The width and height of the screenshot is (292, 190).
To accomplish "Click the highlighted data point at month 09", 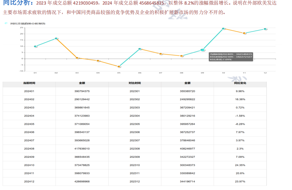I will (203, 50).
